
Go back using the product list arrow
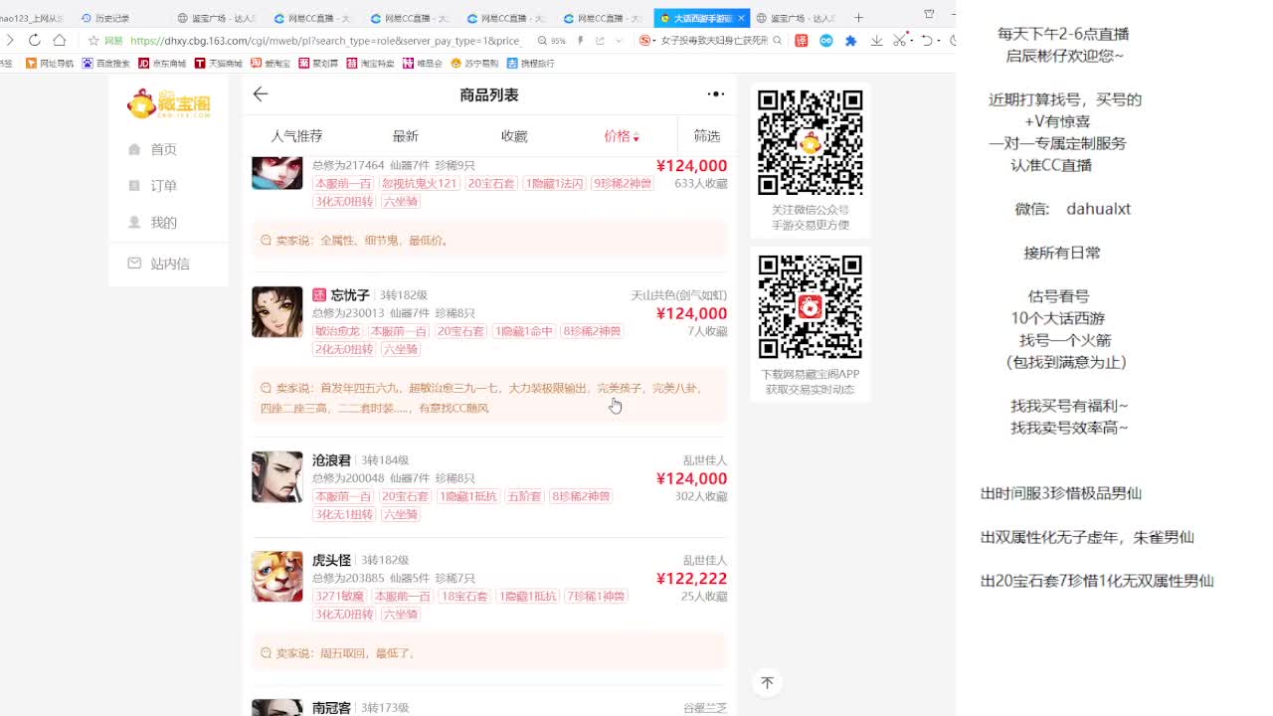tap(261, 94)
